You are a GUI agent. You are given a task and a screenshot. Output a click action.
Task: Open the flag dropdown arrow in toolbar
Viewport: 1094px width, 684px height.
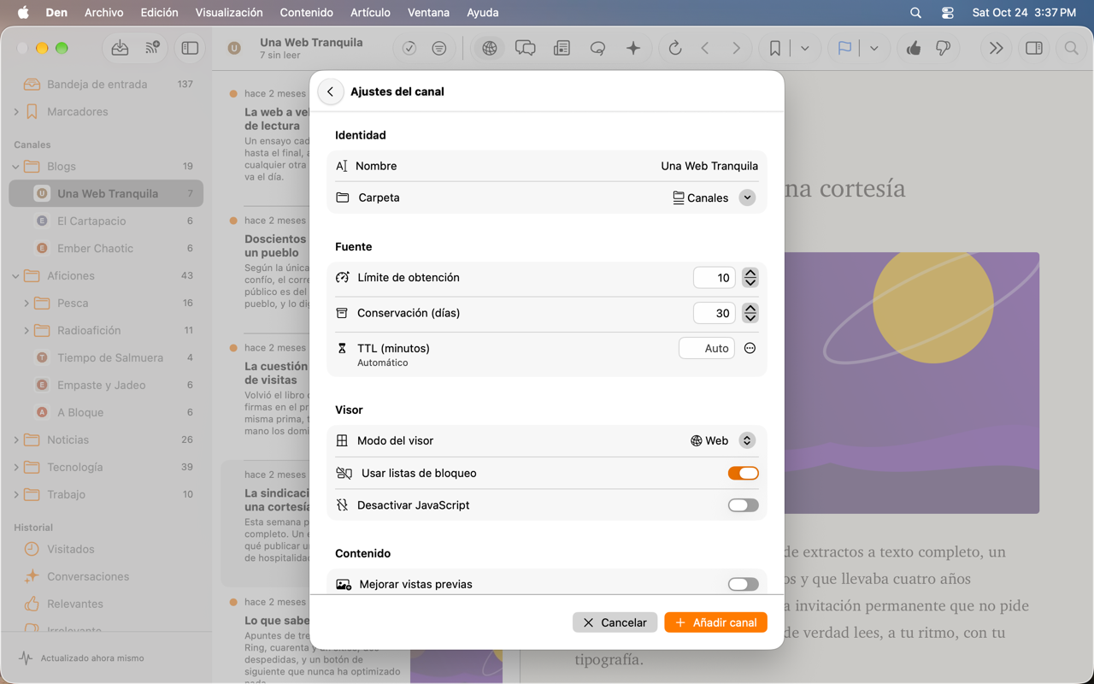873,49
